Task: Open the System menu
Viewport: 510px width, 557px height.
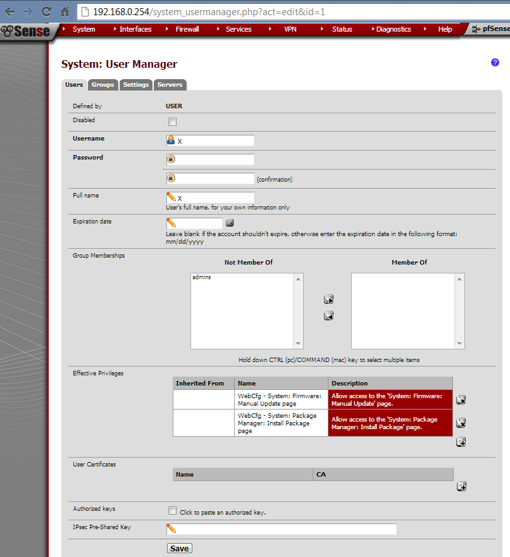Action: coord(84,29)
